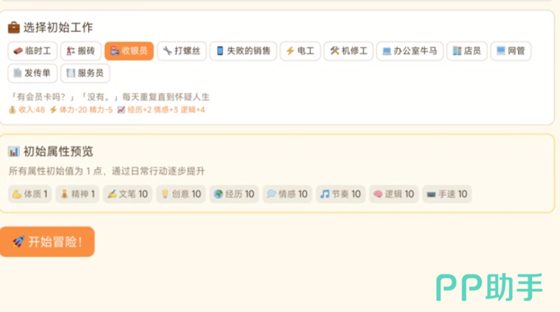Pick the 打螺丝 wrench job

tap(182, 51)
